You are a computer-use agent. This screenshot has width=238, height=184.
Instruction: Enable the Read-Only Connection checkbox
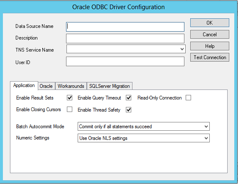click(x=188, y=98)
